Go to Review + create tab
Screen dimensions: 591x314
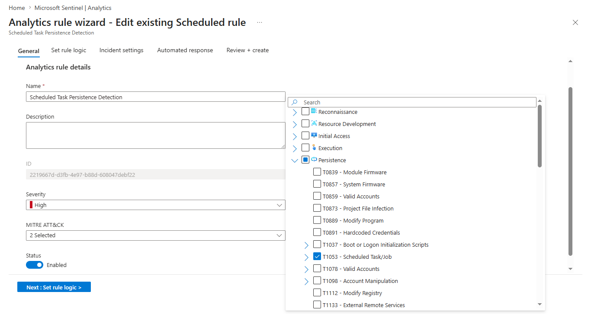(248, 50)
